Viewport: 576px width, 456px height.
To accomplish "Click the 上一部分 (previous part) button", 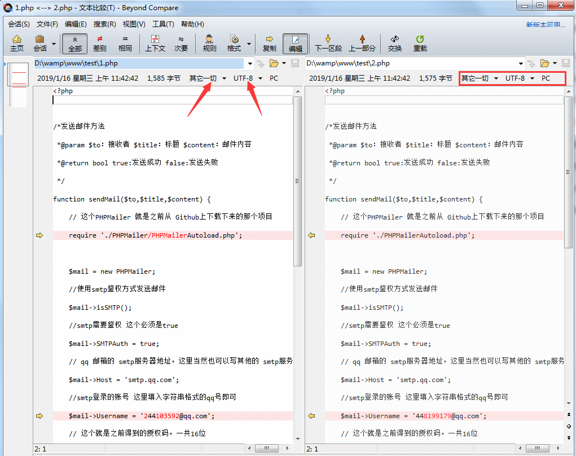I will pyautogui.click(x=363, y=43).
